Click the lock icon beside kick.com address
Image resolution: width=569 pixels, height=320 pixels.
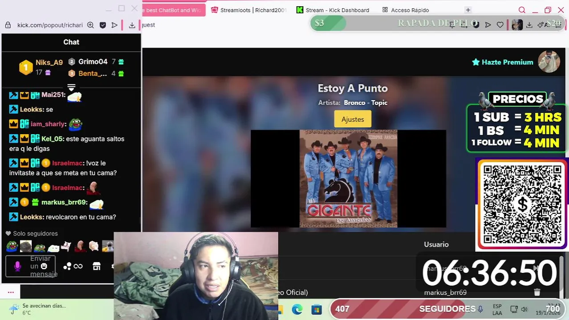(8, 25)
